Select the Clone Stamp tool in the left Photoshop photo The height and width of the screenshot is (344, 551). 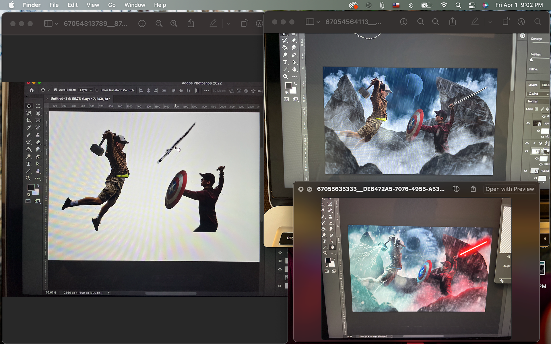[x=38, y=135]
